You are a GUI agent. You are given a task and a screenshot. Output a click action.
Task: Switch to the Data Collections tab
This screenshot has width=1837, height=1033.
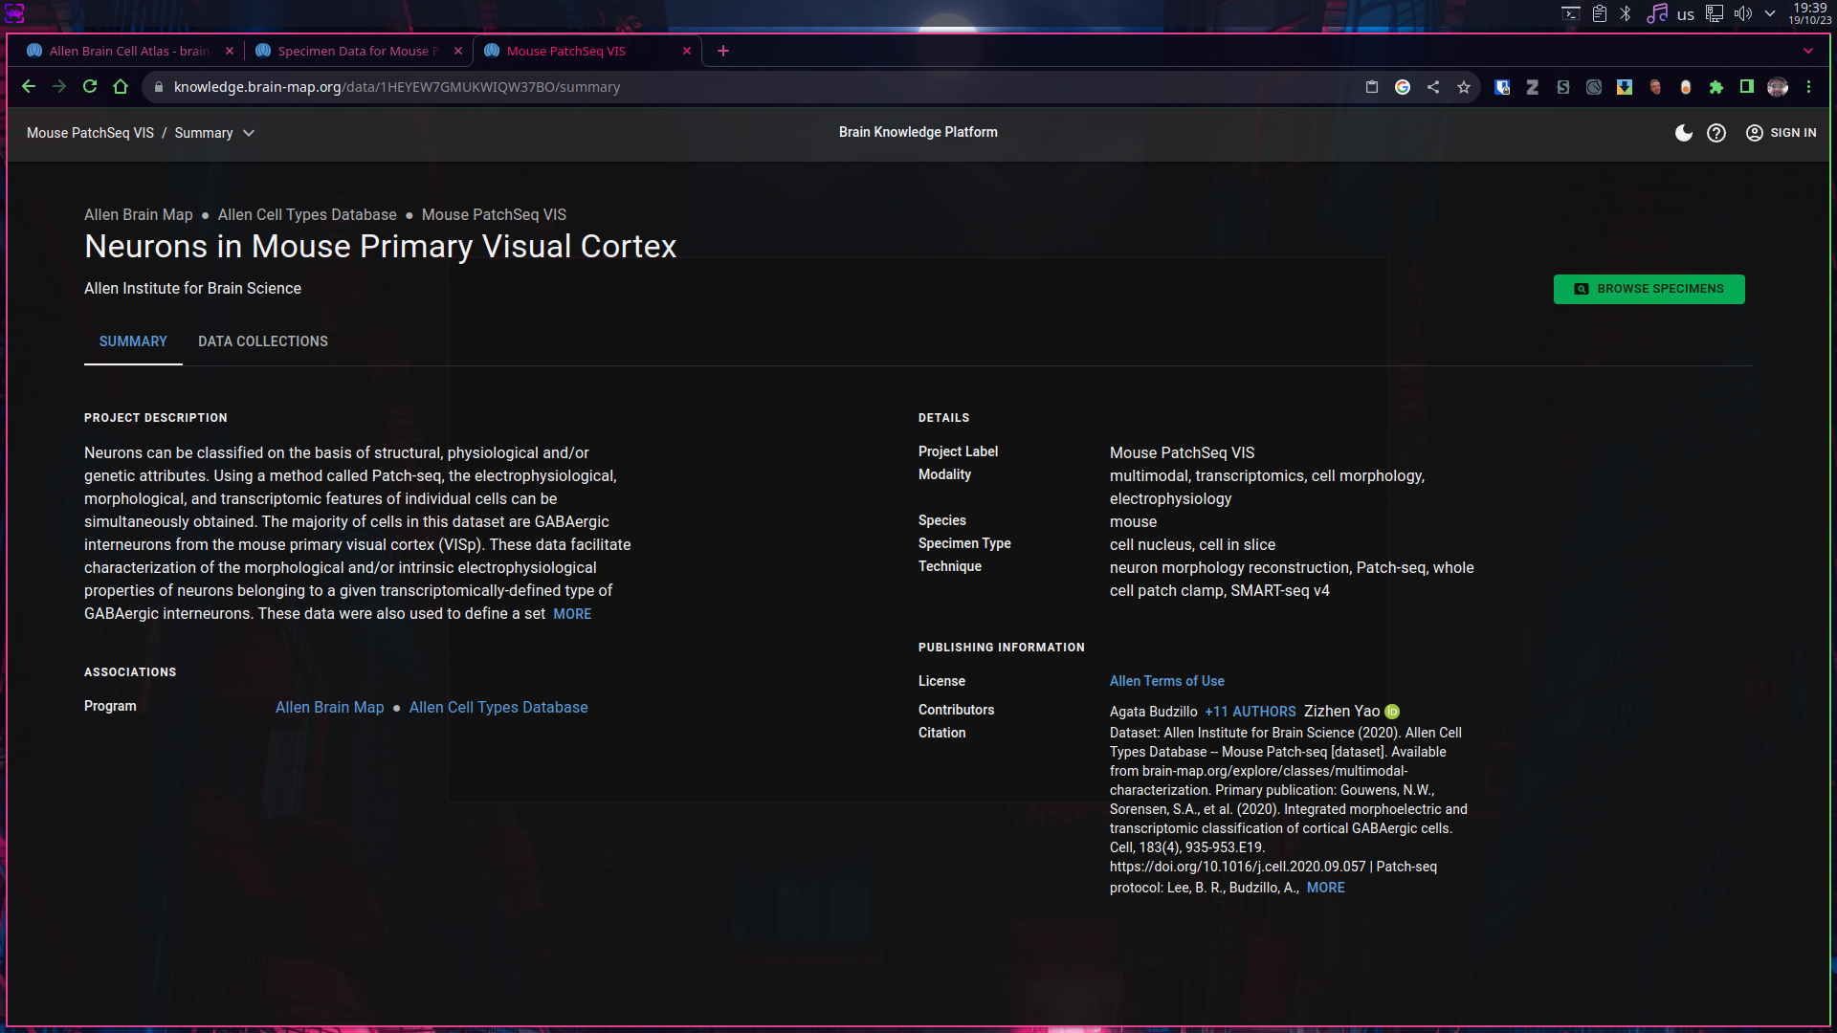tap(262, 341)
